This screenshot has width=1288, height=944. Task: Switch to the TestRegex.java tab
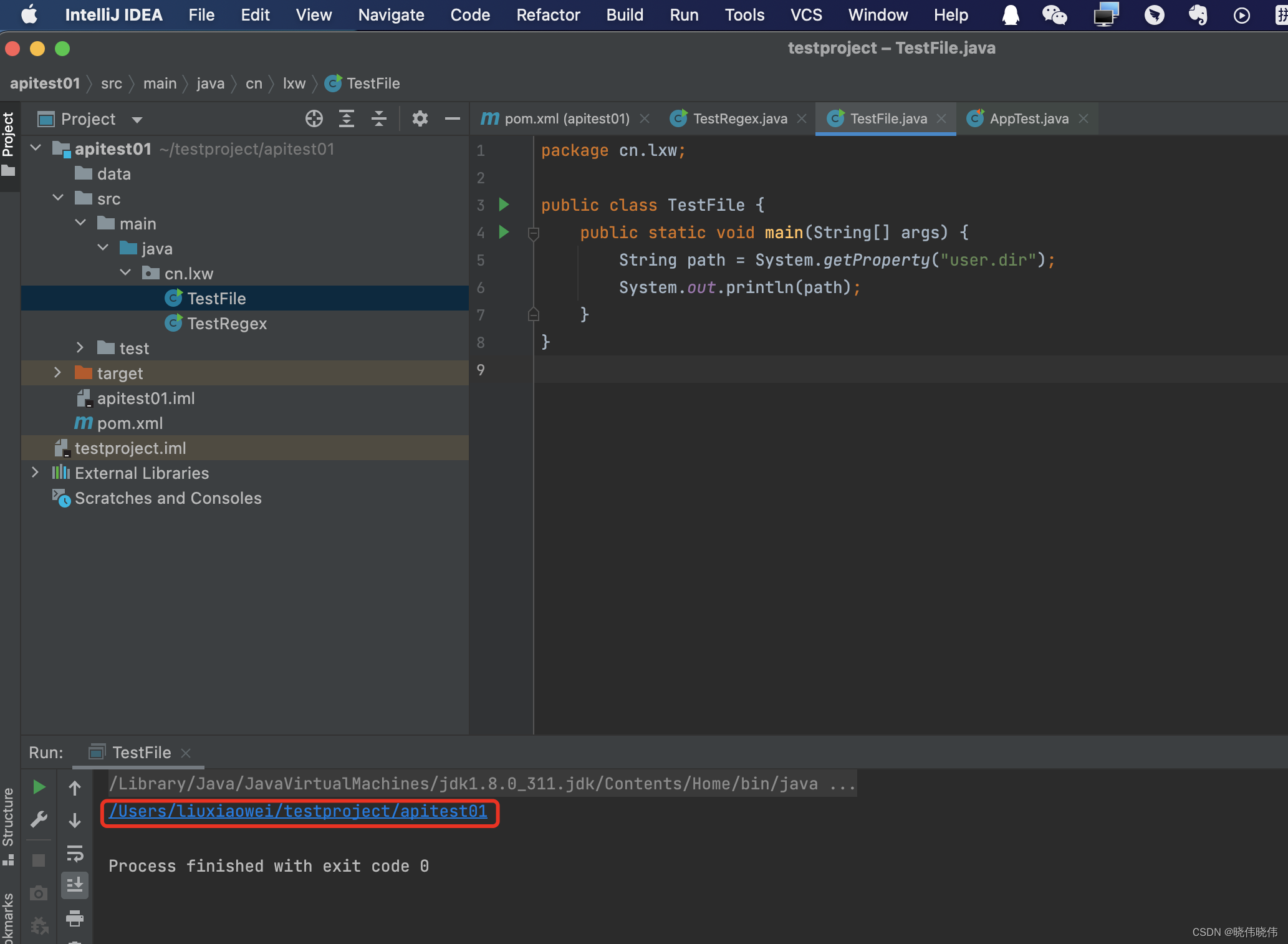pyautogui.click(x=739, y=118)
